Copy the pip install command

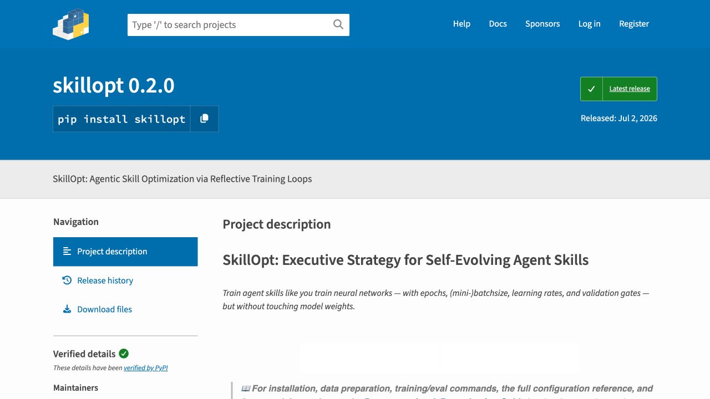coord(204,119)
